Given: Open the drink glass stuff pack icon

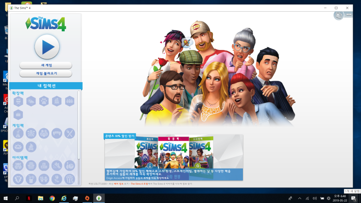Looking at the screenshot, I should point(31,179).
